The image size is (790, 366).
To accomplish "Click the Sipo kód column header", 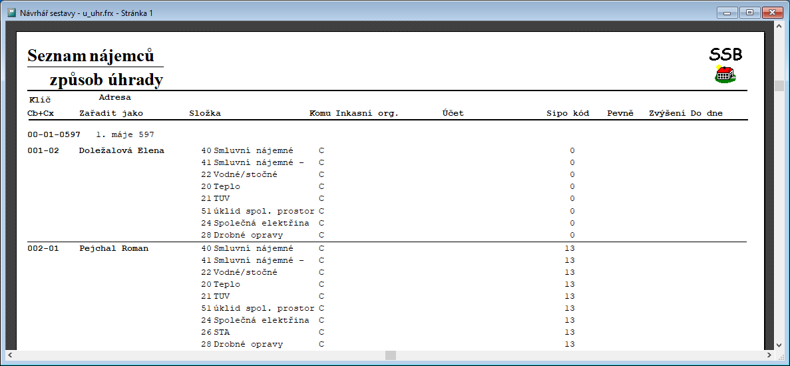I will 568,113.
